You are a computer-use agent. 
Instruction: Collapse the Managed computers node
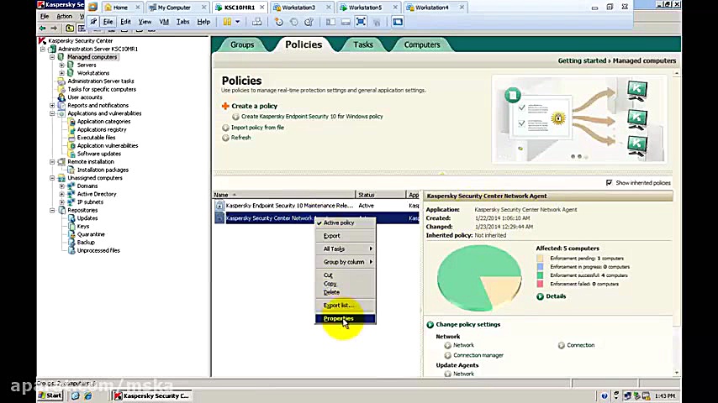[52, 57]
